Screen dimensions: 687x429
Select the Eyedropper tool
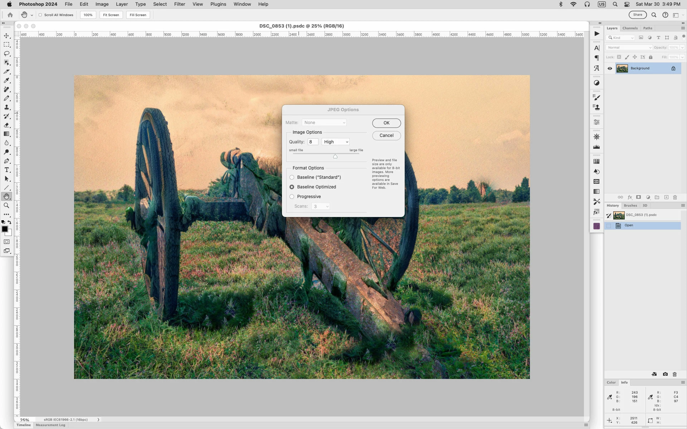click(6, 80)
